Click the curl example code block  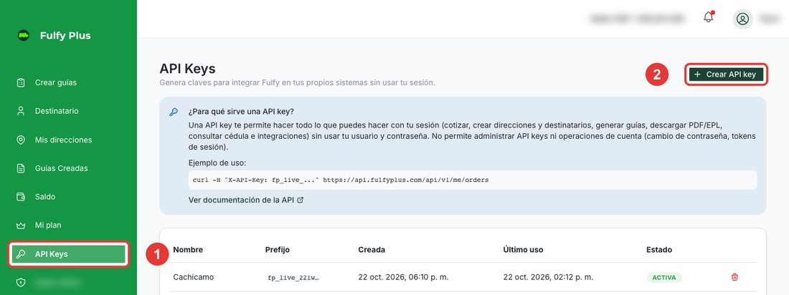[473, 180]
